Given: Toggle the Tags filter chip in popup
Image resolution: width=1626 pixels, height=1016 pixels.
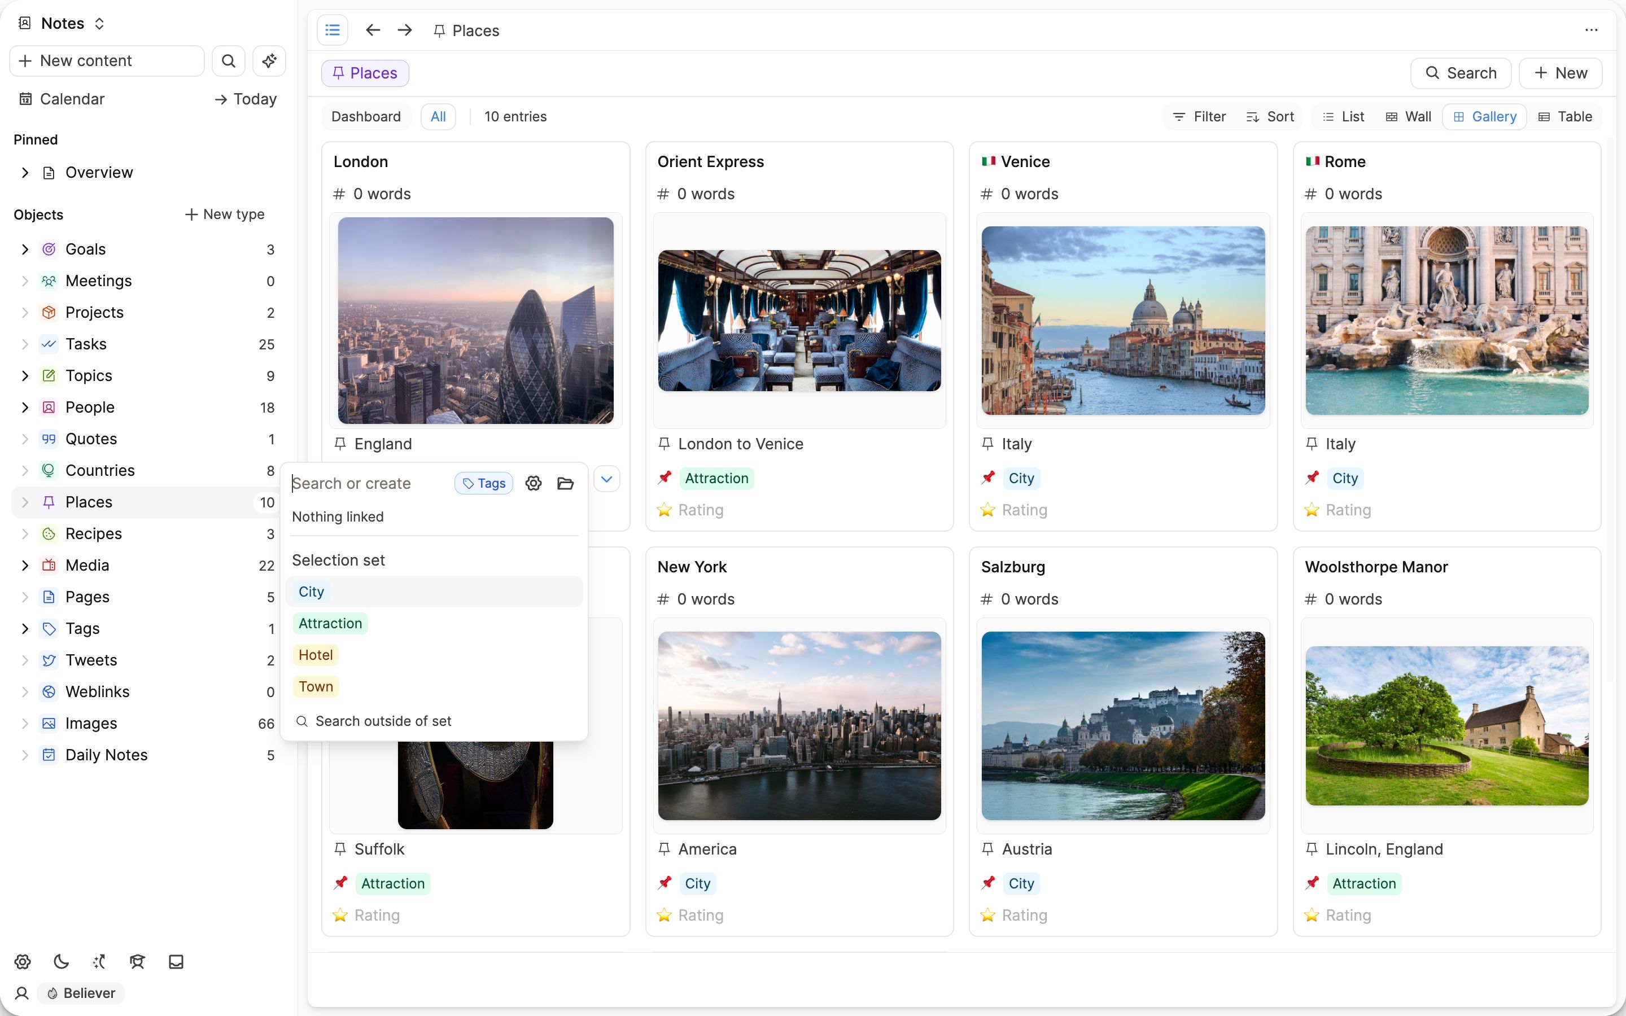Looking at the screenshot, I should pos(484,483).
